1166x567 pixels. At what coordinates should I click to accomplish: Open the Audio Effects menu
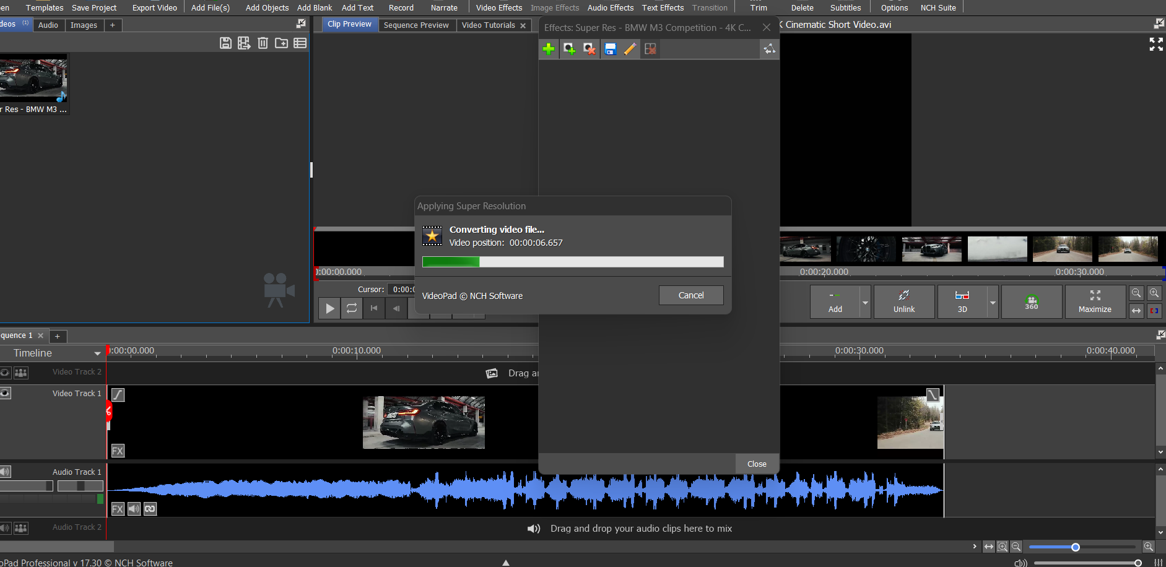coord(610,7)
